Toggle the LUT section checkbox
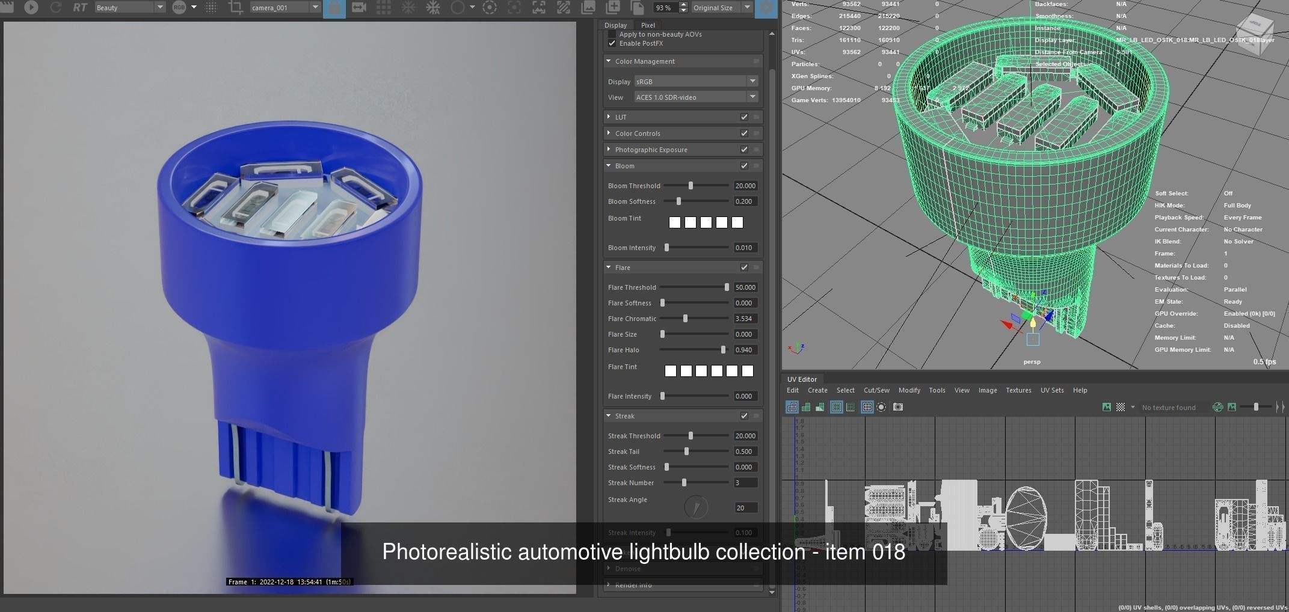This screenshot has width=1289, height=612. coord(744,117)
